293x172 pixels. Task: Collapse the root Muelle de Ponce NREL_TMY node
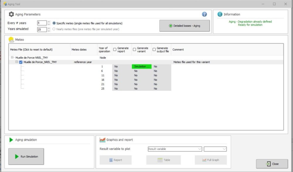tap(12, 58)
